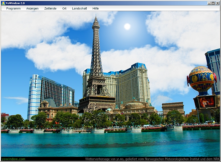Open the Zeitleiste menu

[x=50, y=9]
